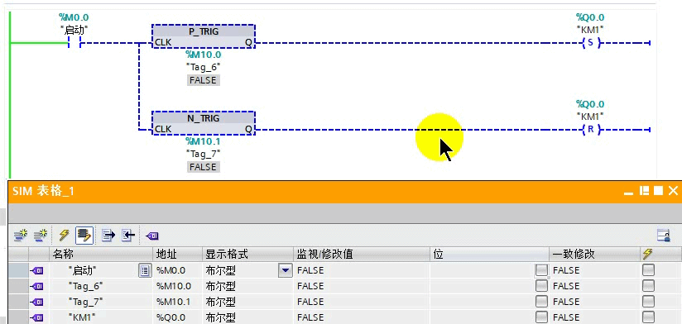This screenshot has height=324, width=682.
Task: Click display format 布尔型 for "Tag_6" row
Action: [247, 286]
